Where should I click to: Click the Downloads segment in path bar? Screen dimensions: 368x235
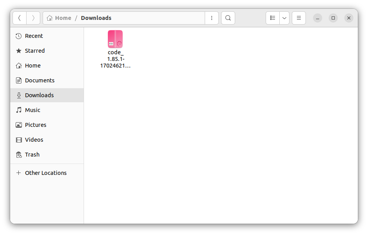click(96, 18)
